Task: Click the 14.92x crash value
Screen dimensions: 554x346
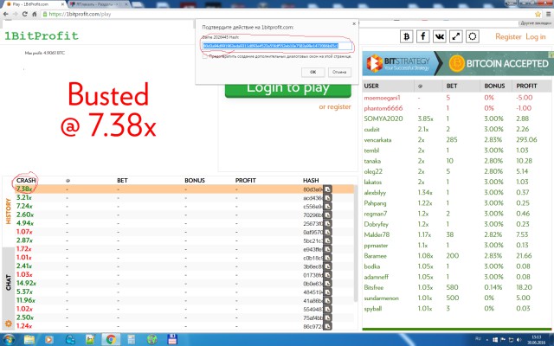Action: (26, 283)
